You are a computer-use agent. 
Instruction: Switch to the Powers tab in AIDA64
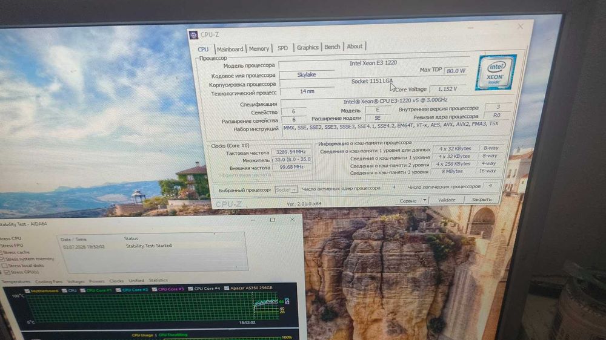[97, 281]
